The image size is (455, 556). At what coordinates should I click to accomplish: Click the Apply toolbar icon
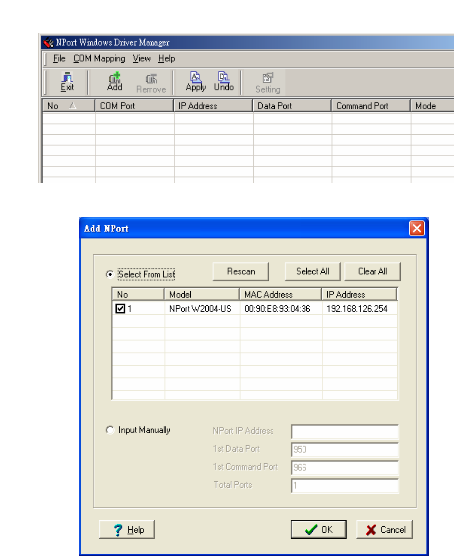point(196,82)
